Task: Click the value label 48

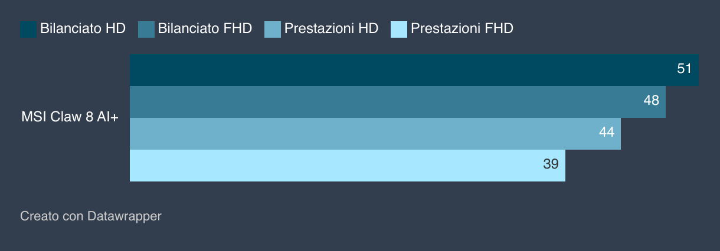Action: pyautogui.click(x=651, y=101)
